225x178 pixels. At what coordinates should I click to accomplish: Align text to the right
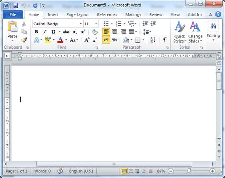(123, 32)
